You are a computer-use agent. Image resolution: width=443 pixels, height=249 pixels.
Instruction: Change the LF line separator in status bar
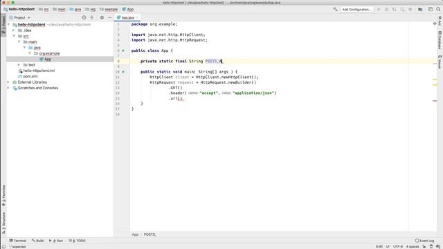pyautogui.click(x=388, y=247)
